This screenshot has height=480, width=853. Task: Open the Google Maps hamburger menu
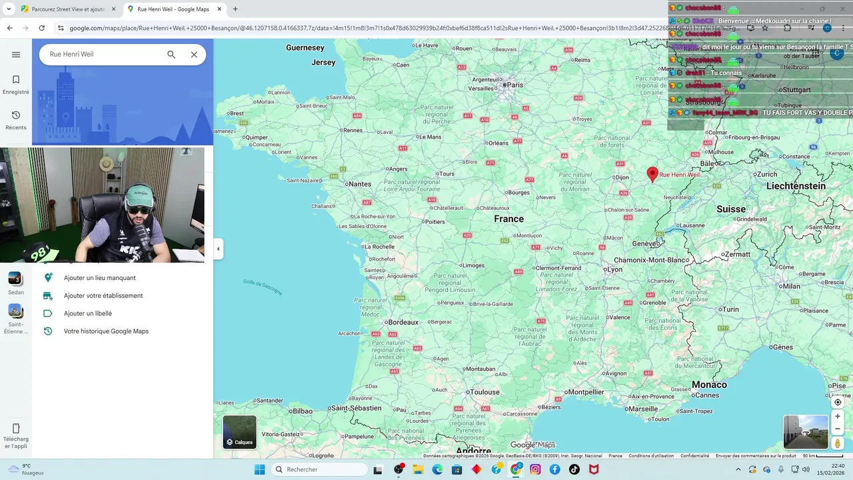pos(16,55)
